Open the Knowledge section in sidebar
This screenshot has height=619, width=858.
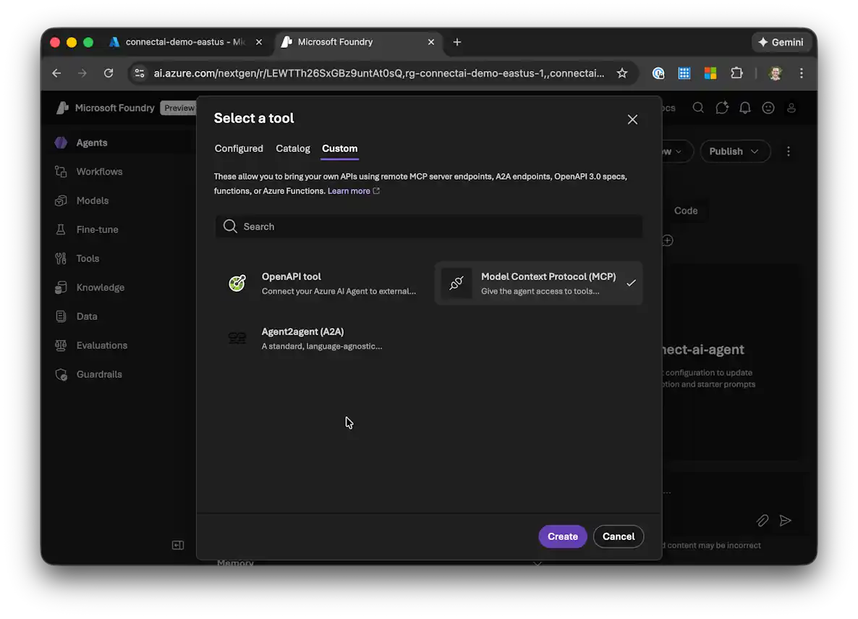click(100, 287)
